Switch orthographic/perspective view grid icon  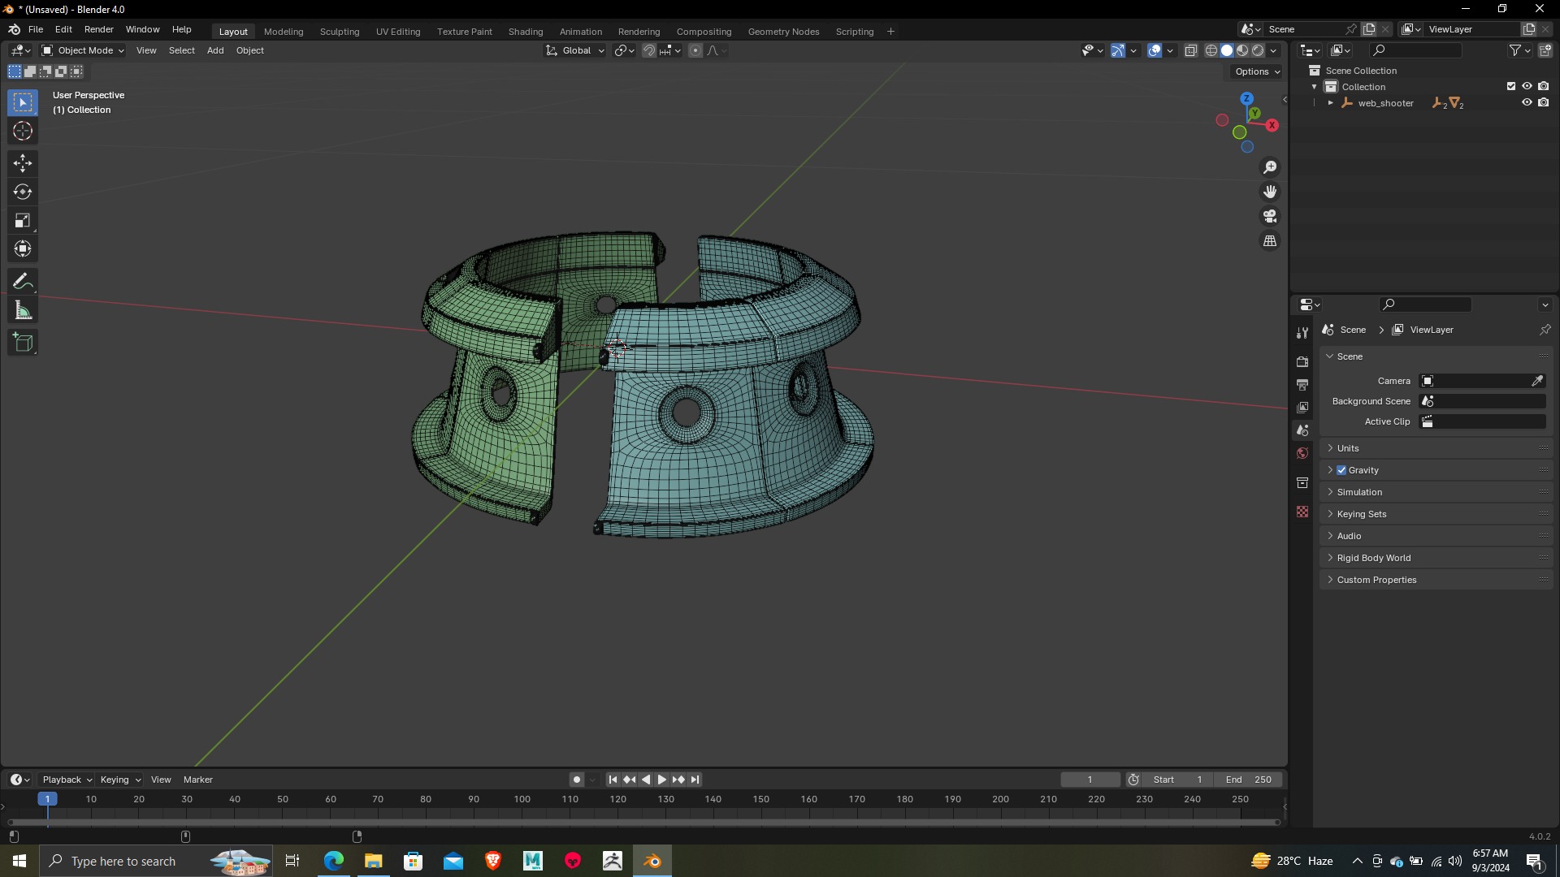(1270, 241)
